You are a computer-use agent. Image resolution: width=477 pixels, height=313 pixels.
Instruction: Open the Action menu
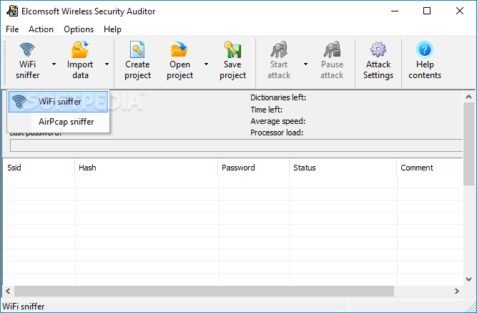pyautogui.click(x=41, y=29)
